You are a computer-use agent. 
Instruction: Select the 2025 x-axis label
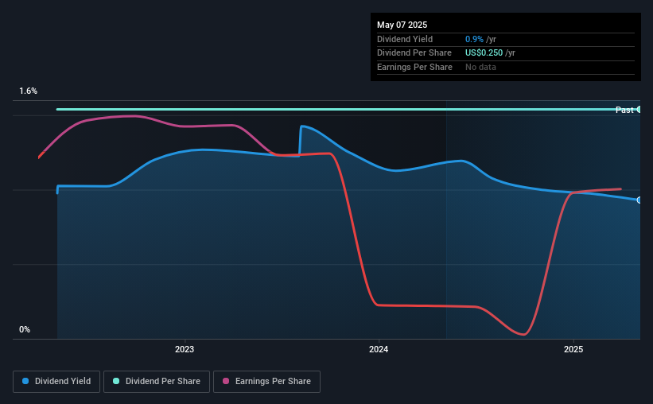pos(573,349)
